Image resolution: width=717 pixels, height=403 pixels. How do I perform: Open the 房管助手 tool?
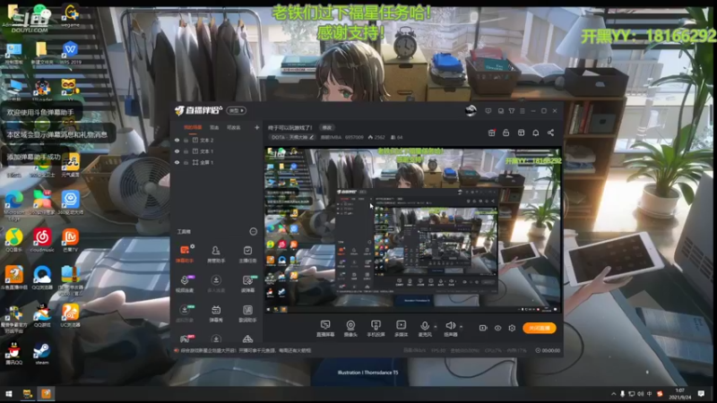pyautogui.click(x=216, y=253)
